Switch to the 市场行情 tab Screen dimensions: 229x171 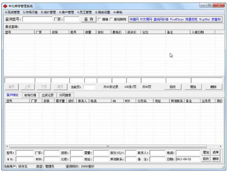[x=30, y=95]
